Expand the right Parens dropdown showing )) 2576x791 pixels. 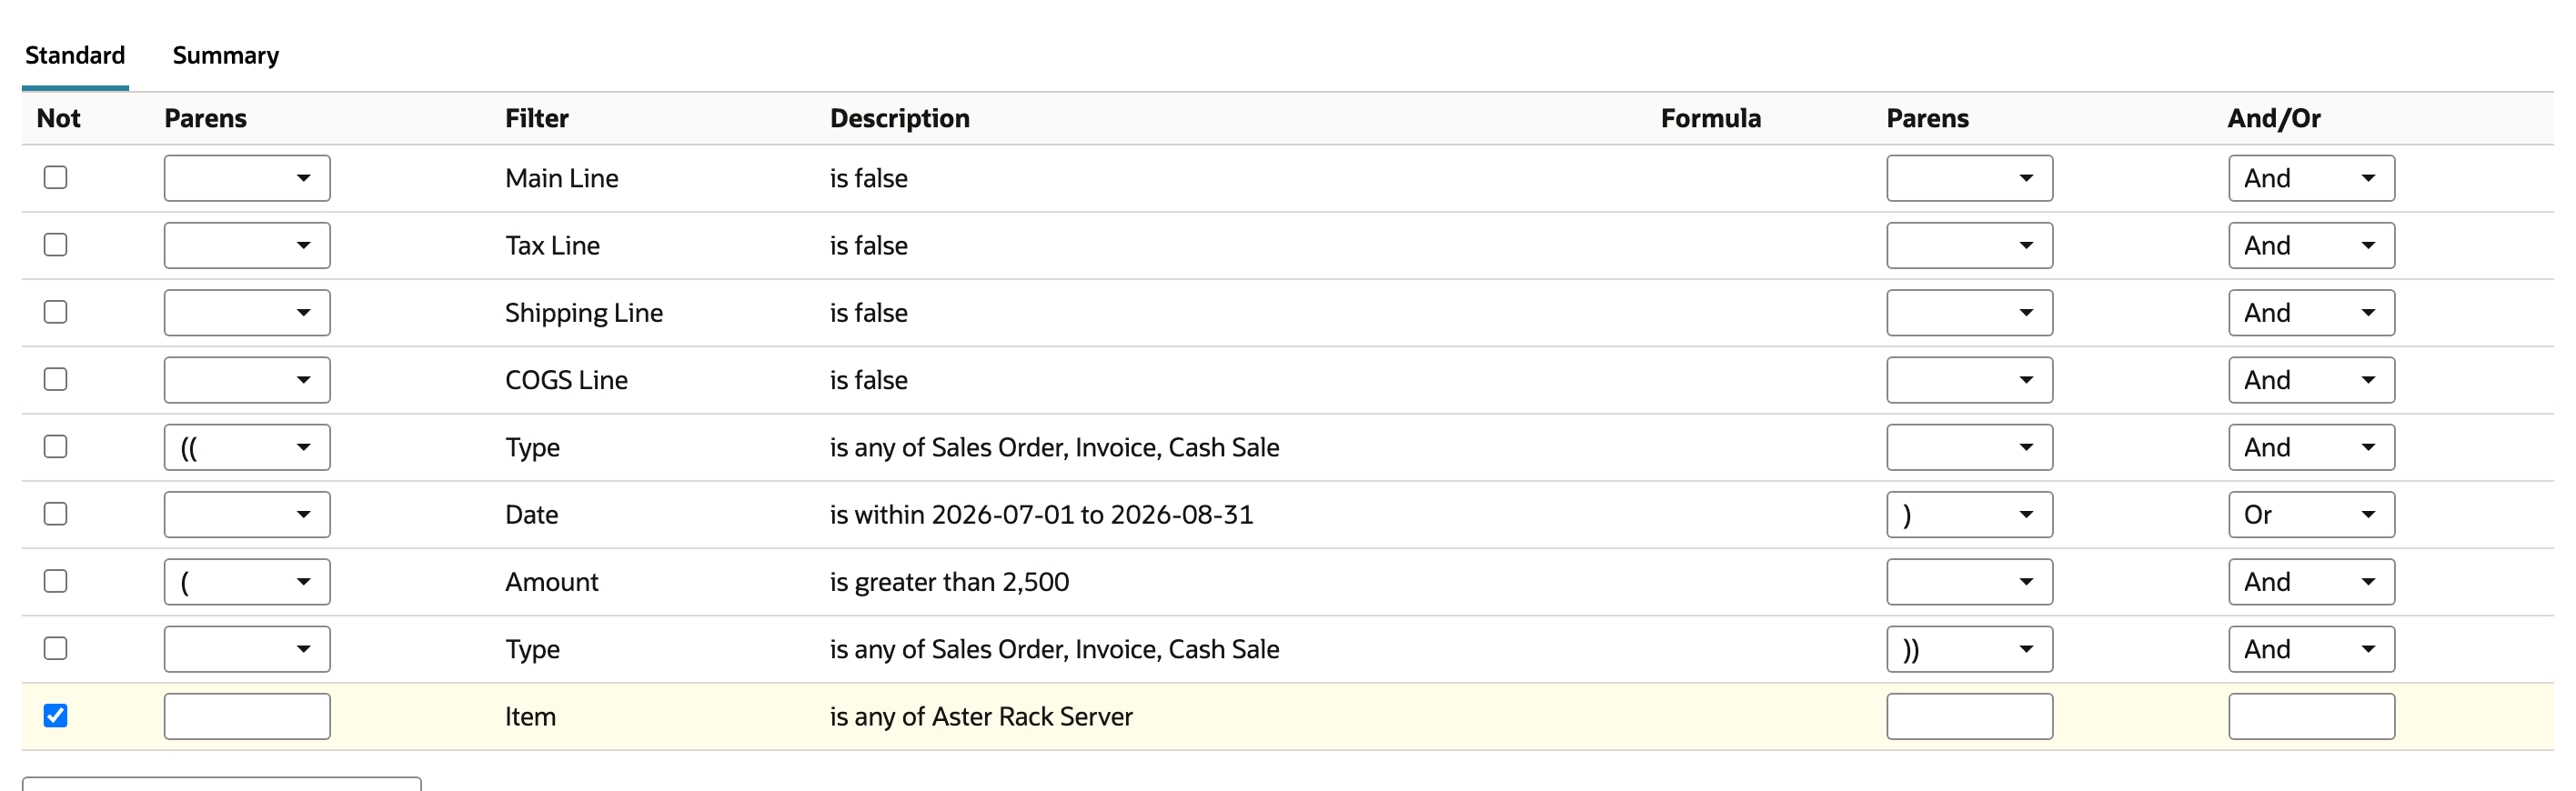coord(1969,649)
